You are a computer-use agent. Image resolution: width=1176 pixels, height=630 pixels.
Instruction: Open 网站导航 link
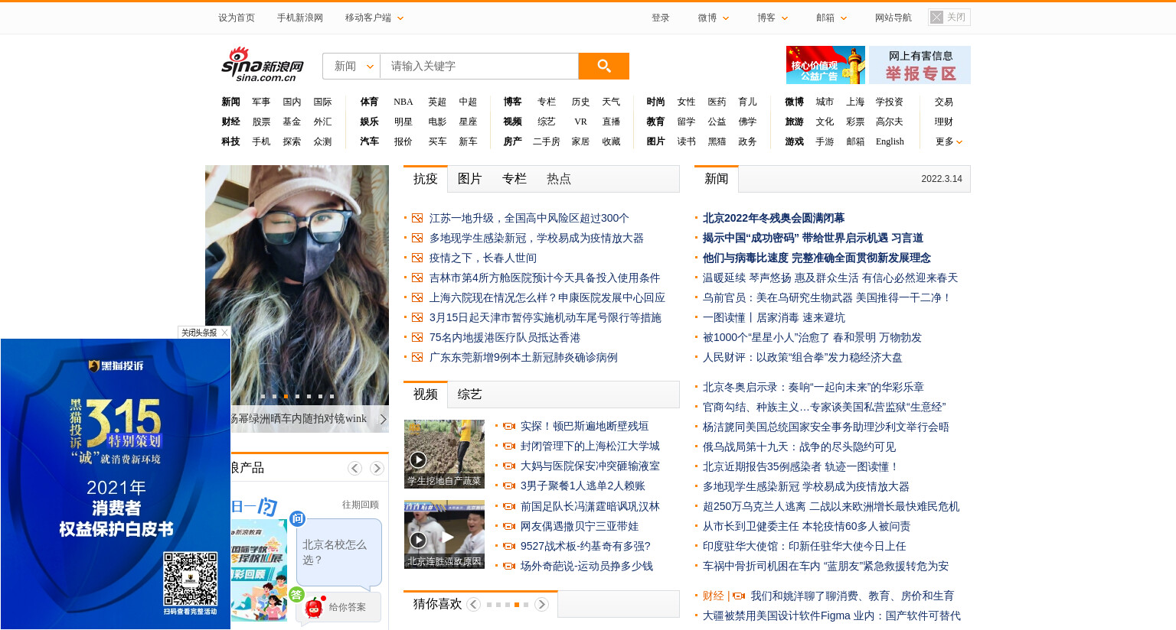[x=893, y=18]
